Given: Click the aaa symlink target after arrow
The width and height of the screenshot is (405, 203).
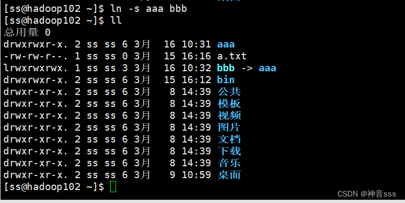Looking at the screenshot, I should [x=268, y=68].
